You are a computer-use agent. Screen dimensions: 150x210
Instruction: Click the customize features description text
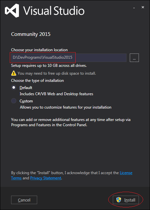66,107
